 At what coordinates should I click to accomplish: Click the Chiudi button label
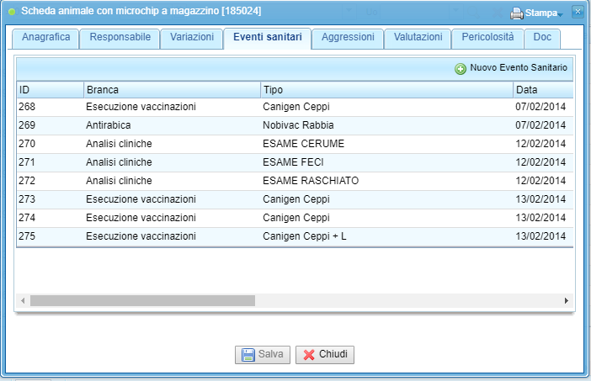(333, 354)
